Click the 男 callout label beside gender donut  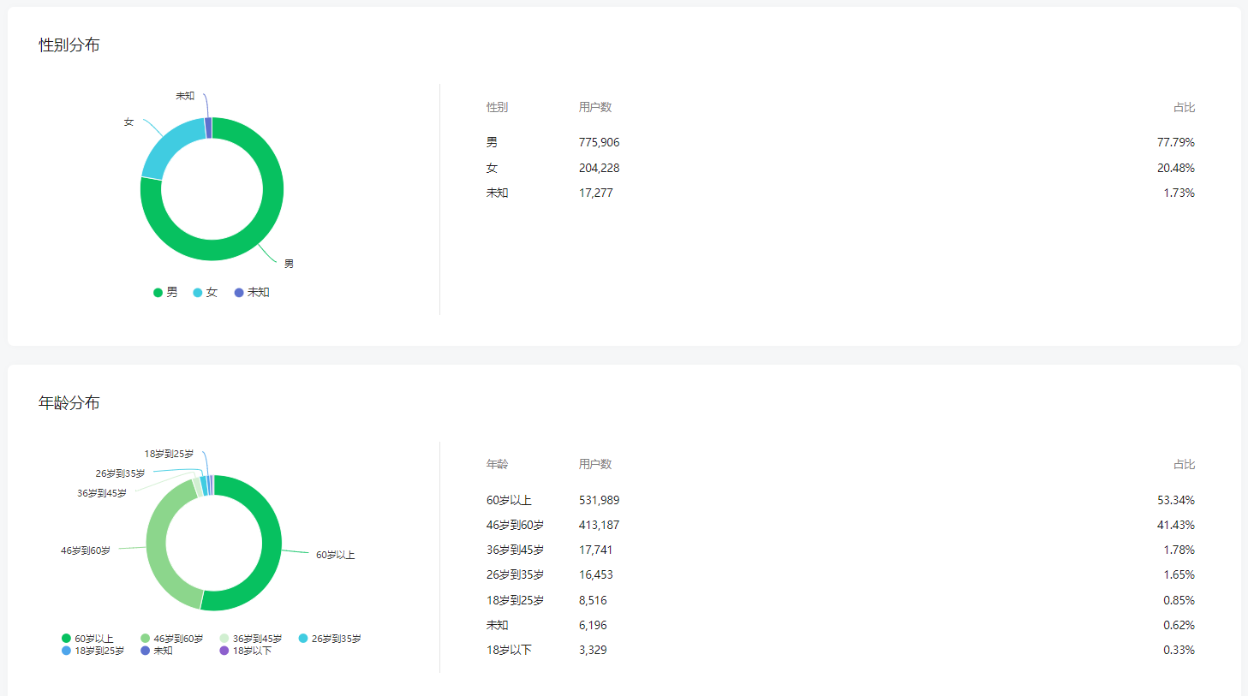289,264
